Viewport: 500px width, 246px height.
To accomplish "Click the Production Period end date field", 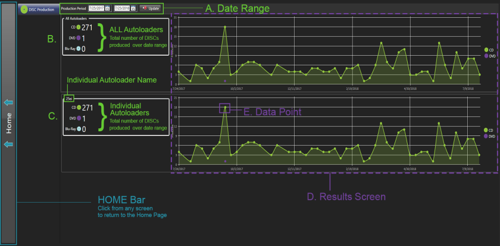I will (121, 9).
